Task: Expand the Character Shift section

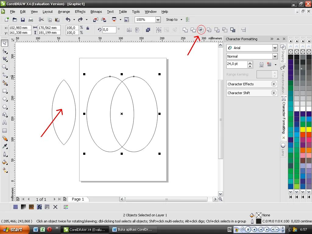Action: (x=274, y=93)
